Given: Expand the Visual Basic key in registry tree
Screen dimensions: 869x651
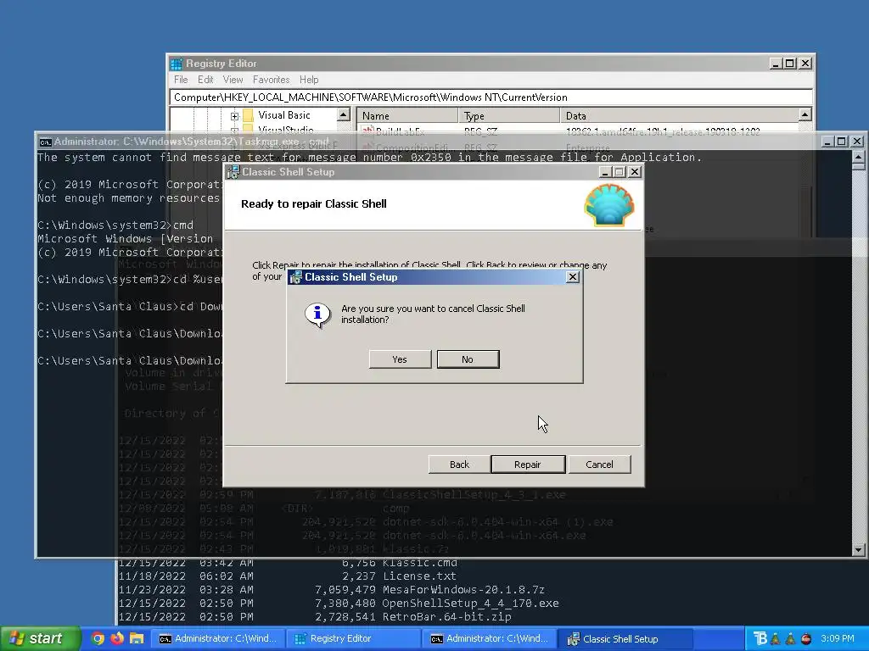Looking at the screenshot, I should [x=234, y=116].
